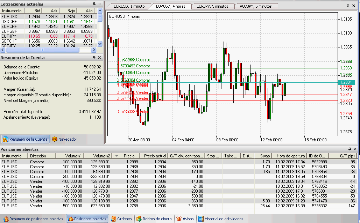Open the AUDJPY, 5 minutos chart tab
Image resolution: width=360 pixels, height=223 pixels.
click(256, 6)
